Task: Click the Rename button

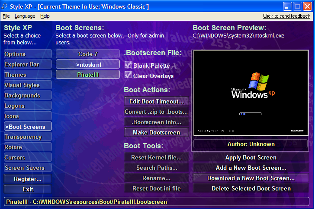Action: click(x=156, y=178)
